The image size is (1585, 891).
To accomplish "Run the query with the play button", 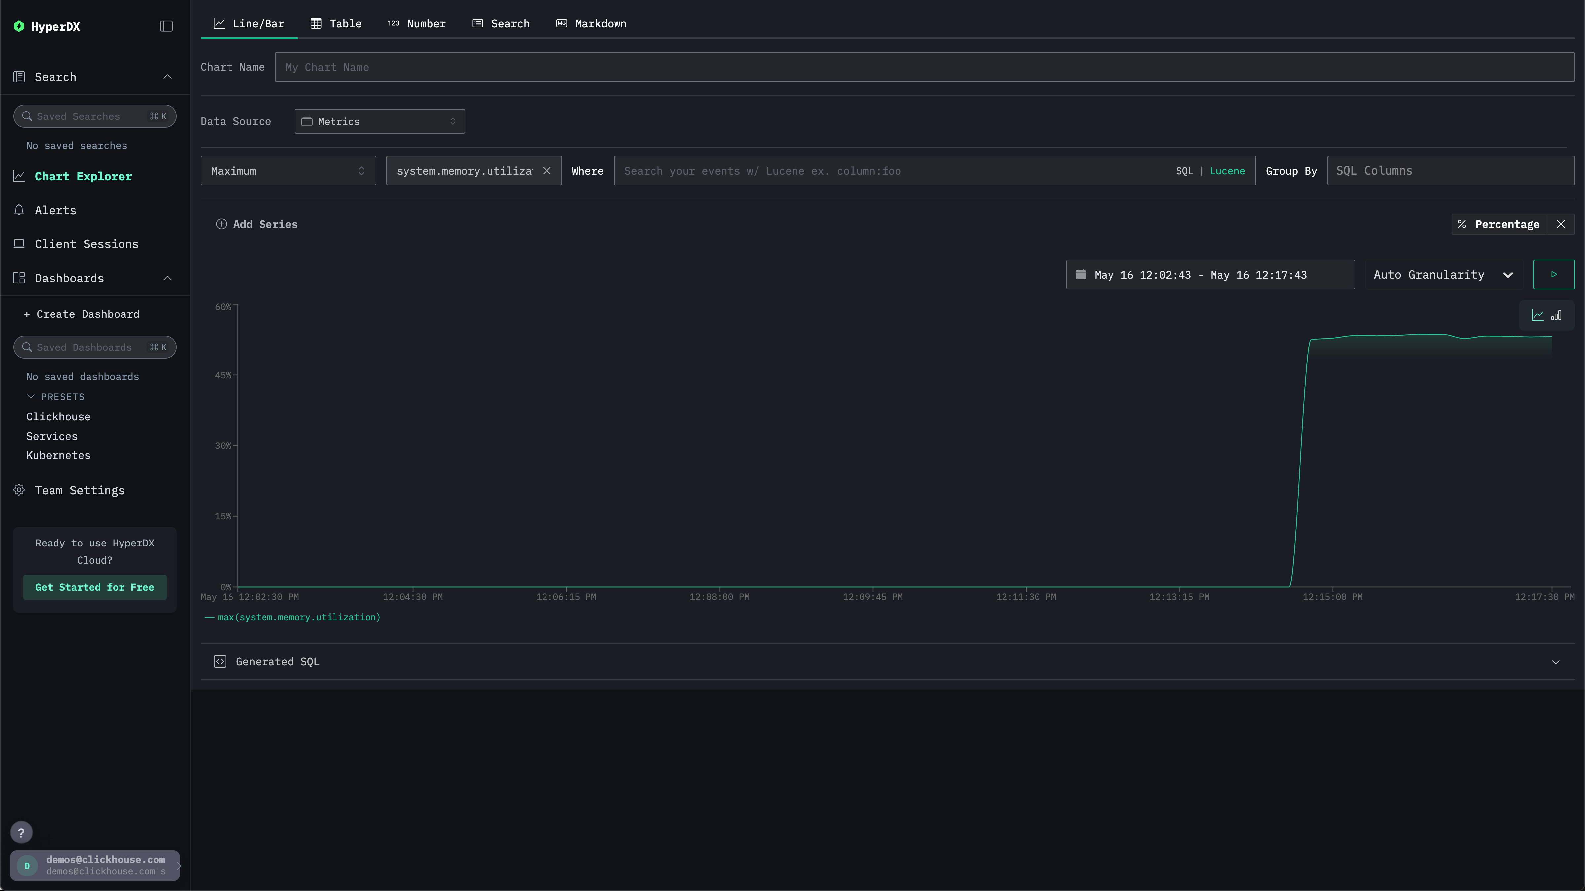I will point(1554,274).
